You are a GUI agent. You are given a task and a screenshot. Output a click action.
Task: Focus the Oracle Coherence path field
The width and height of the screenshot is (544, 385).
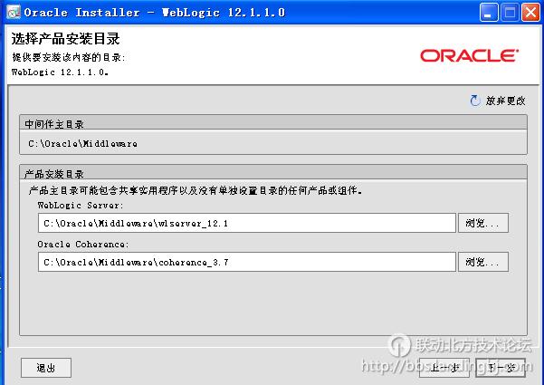pyautogui.click(x=247, y=262)
